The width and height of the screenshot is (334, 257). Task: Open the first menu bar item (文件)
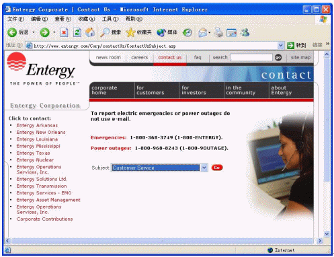pyautogui.click(x=15, y=19)
